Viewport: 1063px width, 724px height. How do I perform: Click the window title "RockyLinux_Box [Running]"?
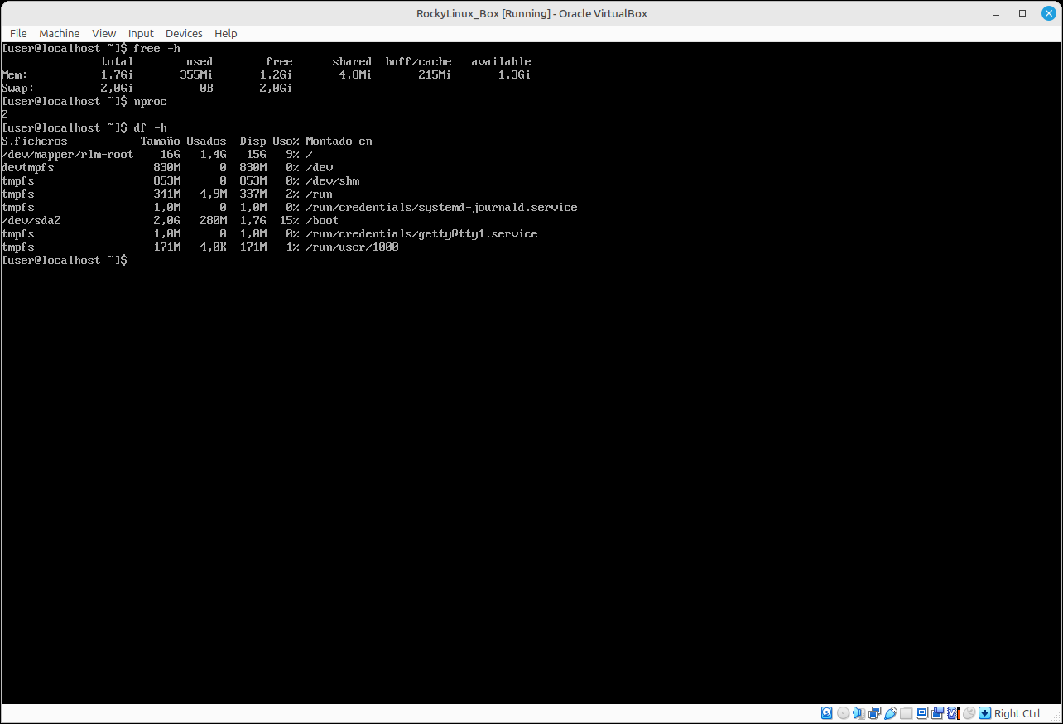pos(483,13)
